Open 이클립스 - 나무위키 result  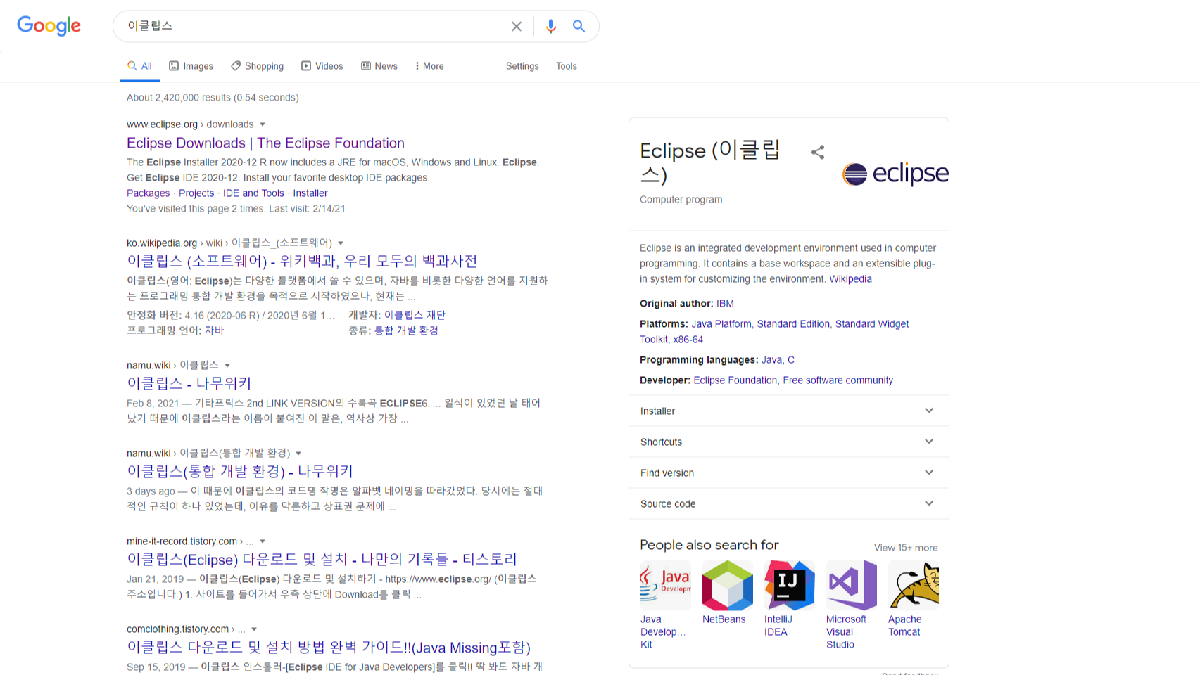click(x=189, y=384)
